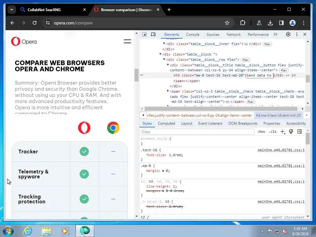Collapse the table__block__row flex div node
The width and height of the screenshot is (316, 237).
(164, 59)
